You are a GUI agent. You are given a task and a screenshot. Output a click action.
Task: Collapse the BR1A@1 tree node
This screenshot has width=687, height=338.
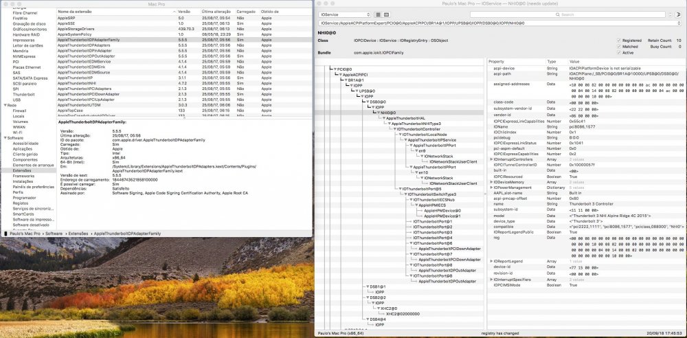(346, 80)
